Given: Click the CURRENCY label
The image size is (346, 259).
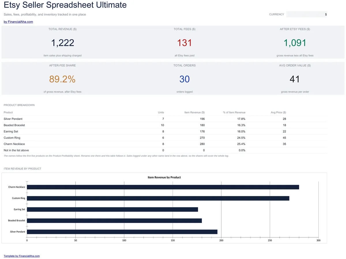Looking at the screenshot, I should point(277,14).
